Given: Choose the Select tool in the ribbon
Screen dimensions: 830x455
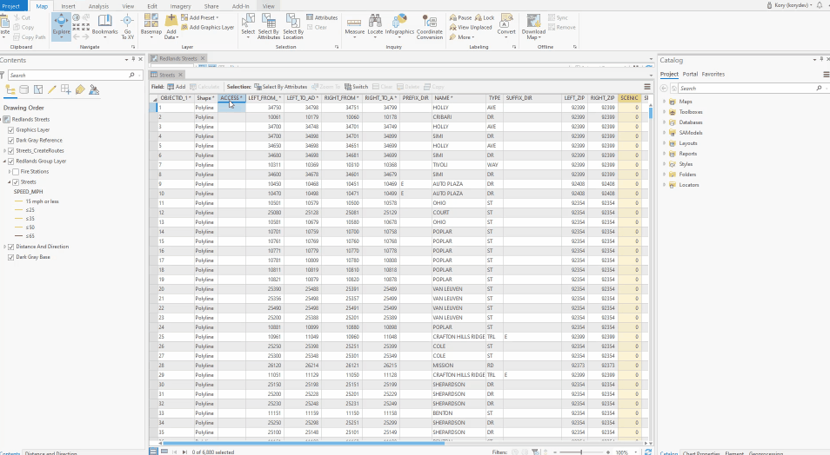Looking at the screenshot, I should [248, 26].
